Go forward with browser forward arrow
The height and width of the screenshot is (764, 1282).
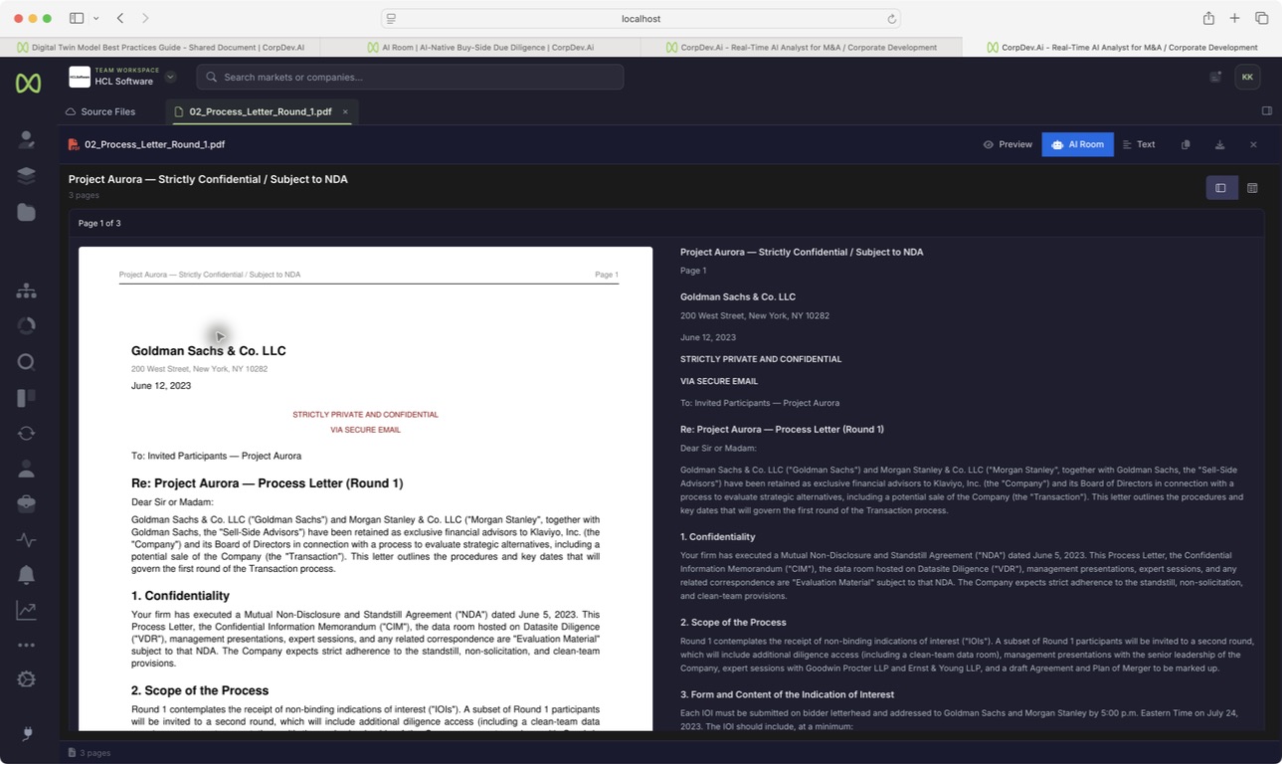(x=145, y=18)
